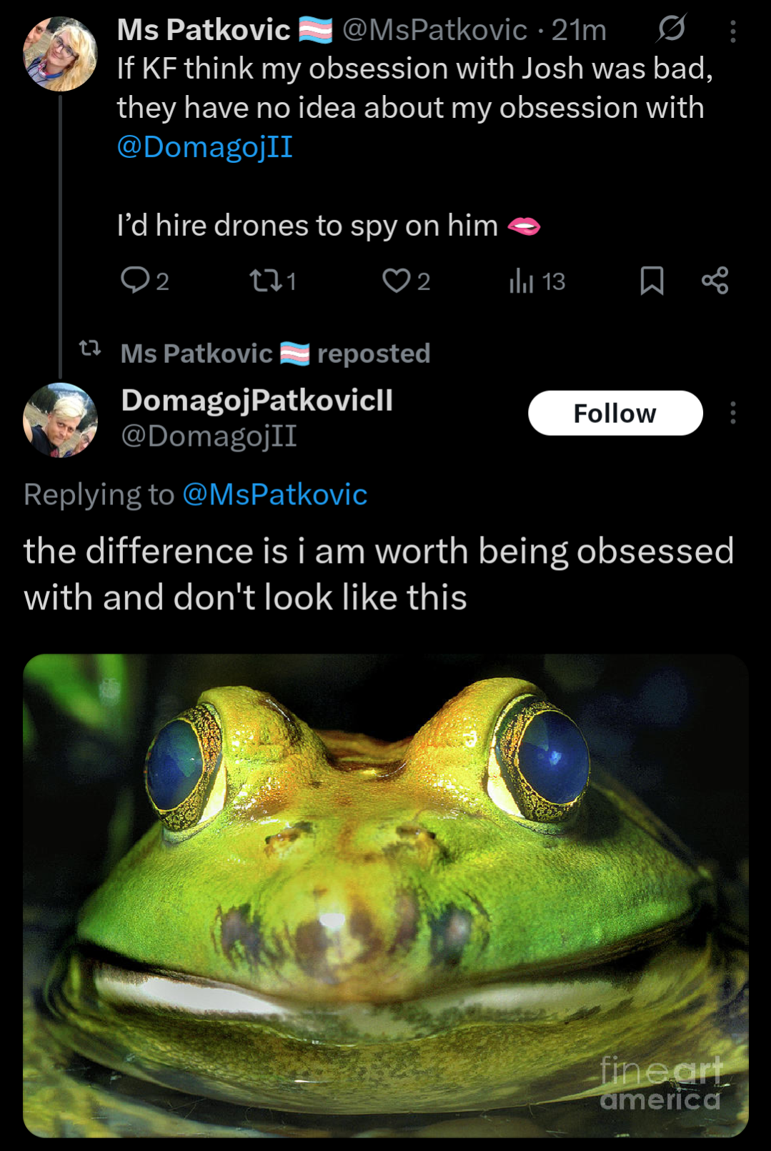Enlarge the frog photo attachment
The width and height of the screenshot is (771, 1151).
tap(386, 895)
